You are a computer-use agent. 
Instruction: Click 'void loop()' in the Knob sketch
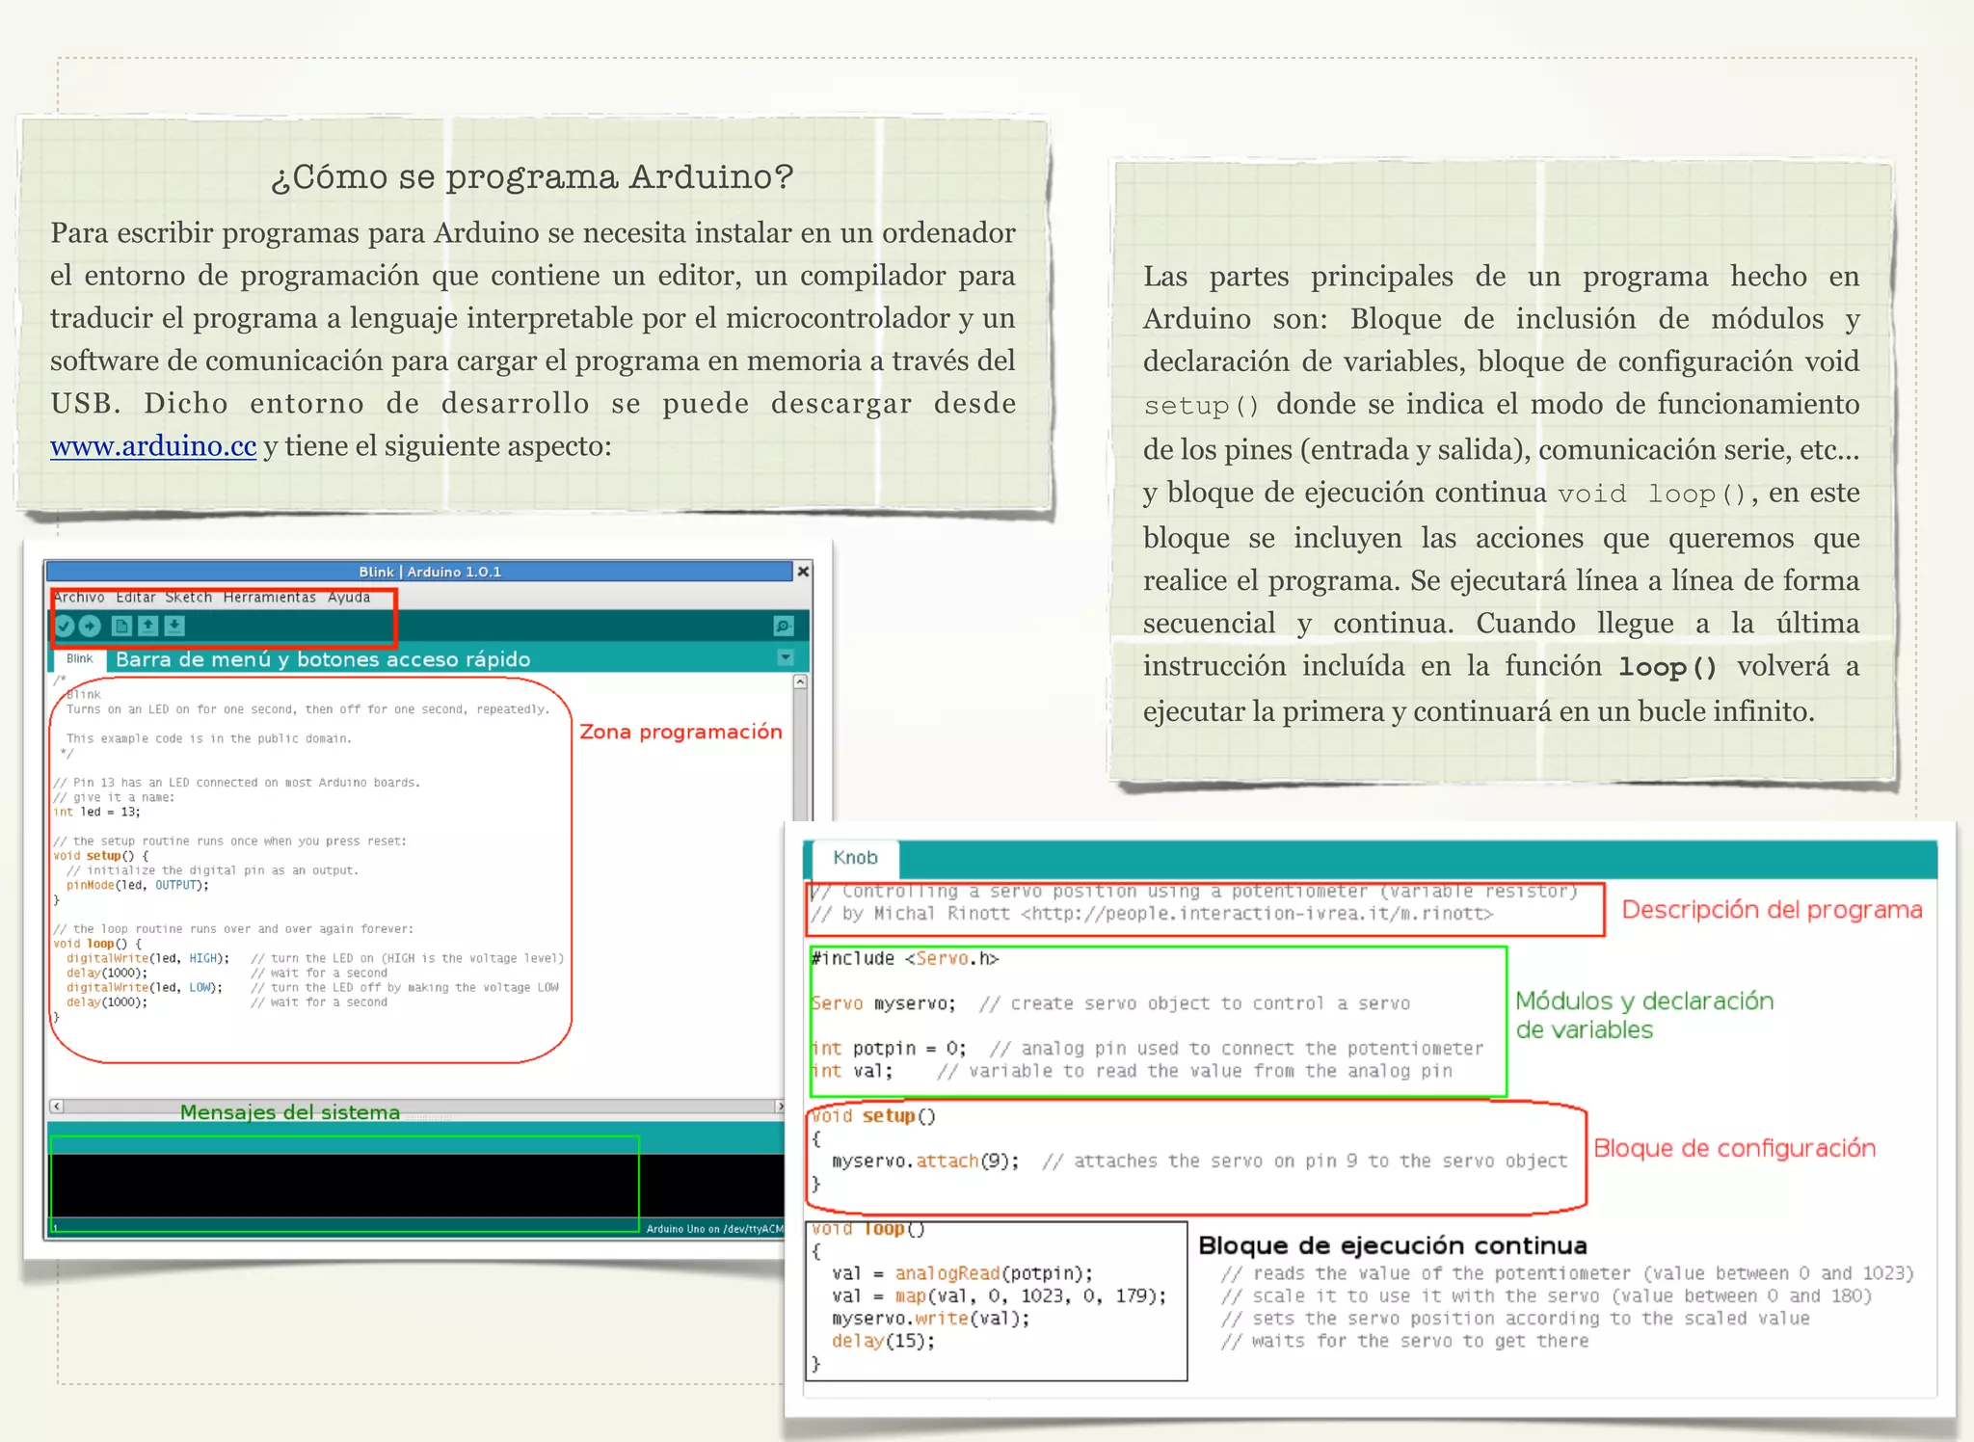tap(868, 1230)
